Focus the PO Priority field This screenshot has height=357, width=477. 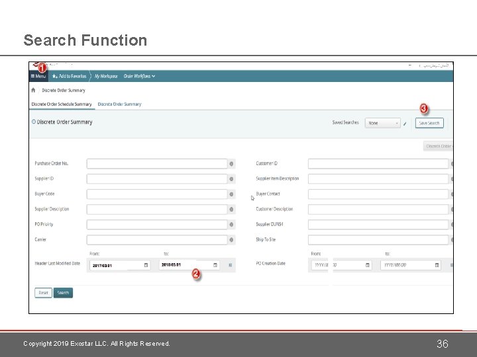coord(157,224)
